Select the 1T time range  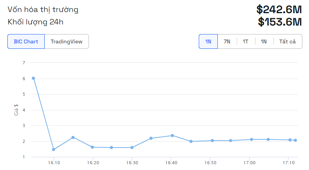pyautogui.click(x=245, y=41)
